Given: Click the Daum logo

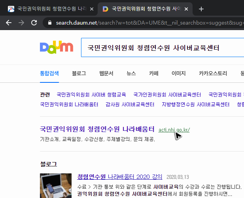Looking at the screenshot, I should (x=56, y=47).
